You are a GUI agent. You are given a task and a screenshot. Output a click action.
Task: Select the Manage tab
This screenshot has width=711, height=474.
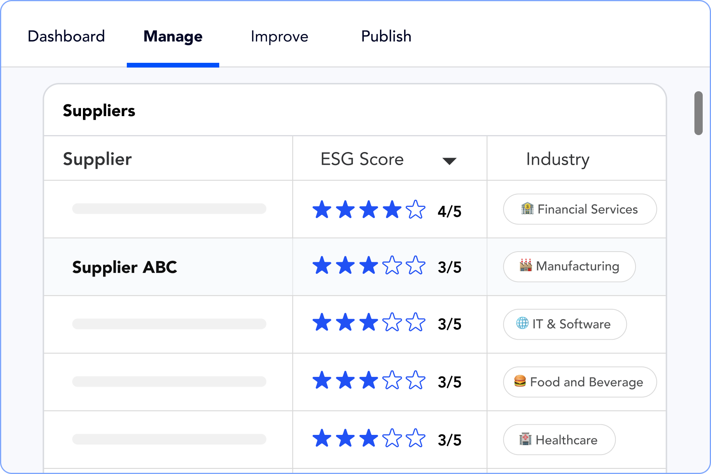[x=173, y=36]
